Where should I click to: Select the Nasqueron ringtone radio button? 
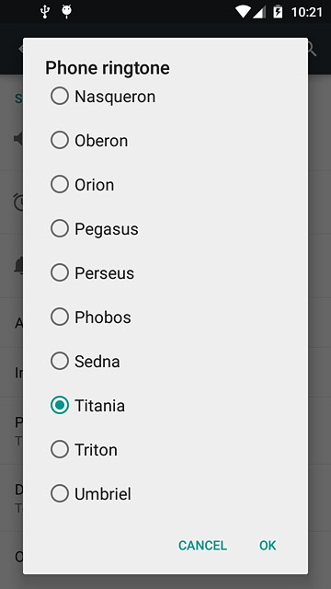click(59, 96)
